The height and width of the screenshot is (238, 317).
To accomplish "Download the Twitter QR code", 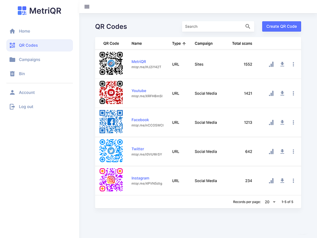I will [x=282, y=152].
